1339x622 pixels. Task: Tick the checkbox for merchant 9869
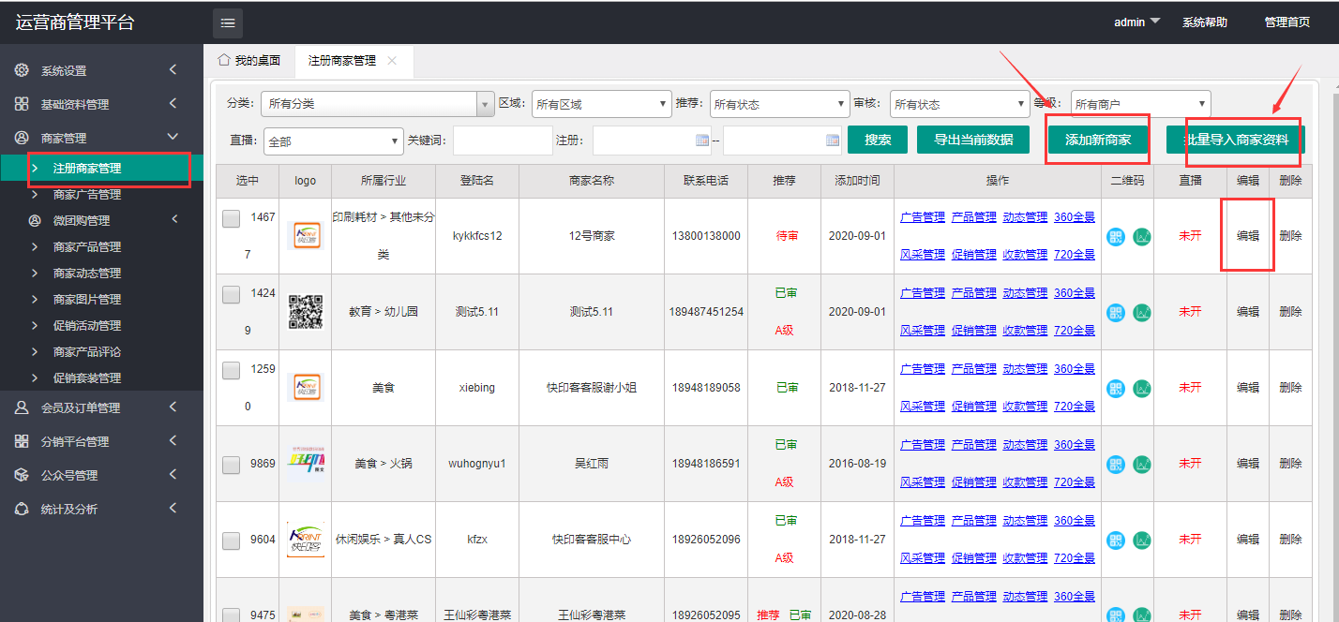click(x=231, y=465)
